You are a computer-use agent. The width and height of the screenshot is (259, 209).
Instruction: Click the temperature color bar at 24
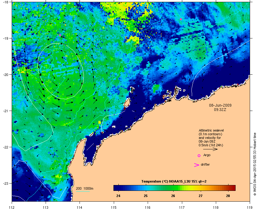[x=118, y=188]
